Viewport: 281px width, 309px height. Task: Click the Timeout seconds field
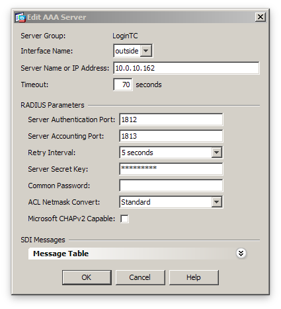(x=123, y=85)
